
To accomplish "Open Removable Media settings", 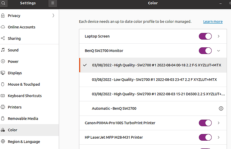I will (29, 118).
